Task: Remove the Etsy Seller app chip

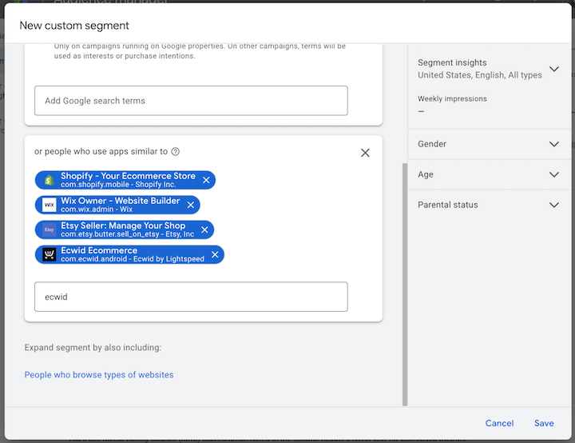Action: coord(204,229)
